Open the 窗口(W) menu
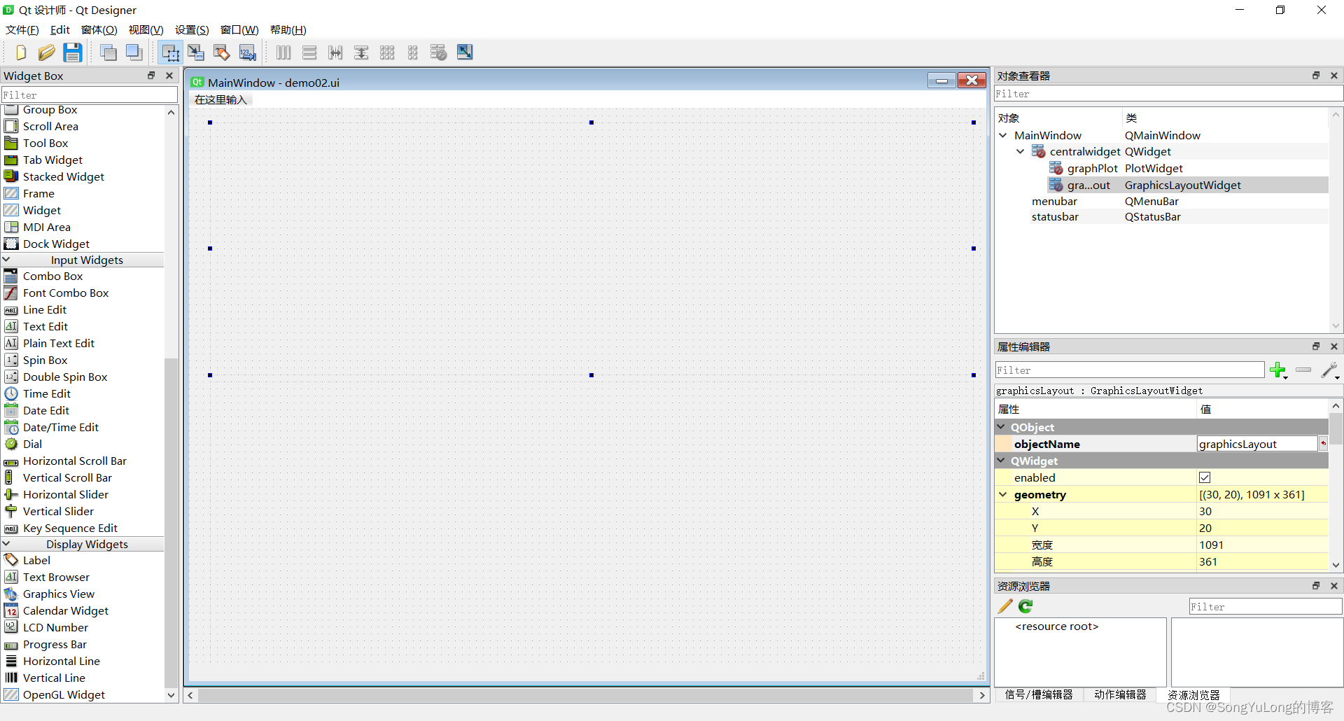1344x721 pixels. coord(239,29)
